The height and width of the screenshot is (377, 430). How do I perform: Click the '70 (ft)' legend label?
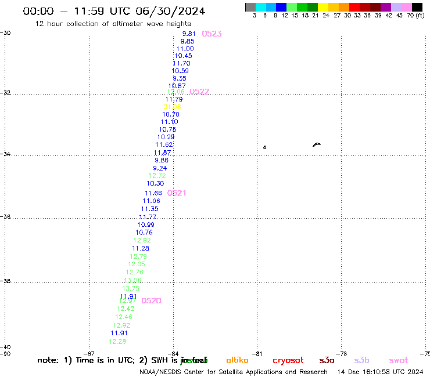(415, 15)
